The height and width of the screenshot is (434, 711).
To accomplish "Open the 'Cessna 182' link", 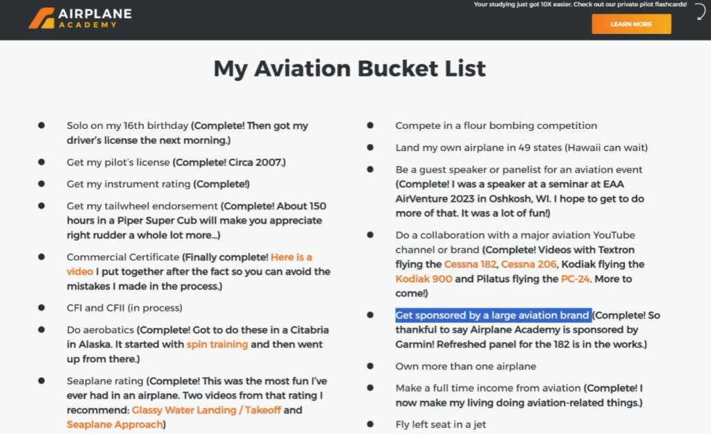I will tap(470, 264).
